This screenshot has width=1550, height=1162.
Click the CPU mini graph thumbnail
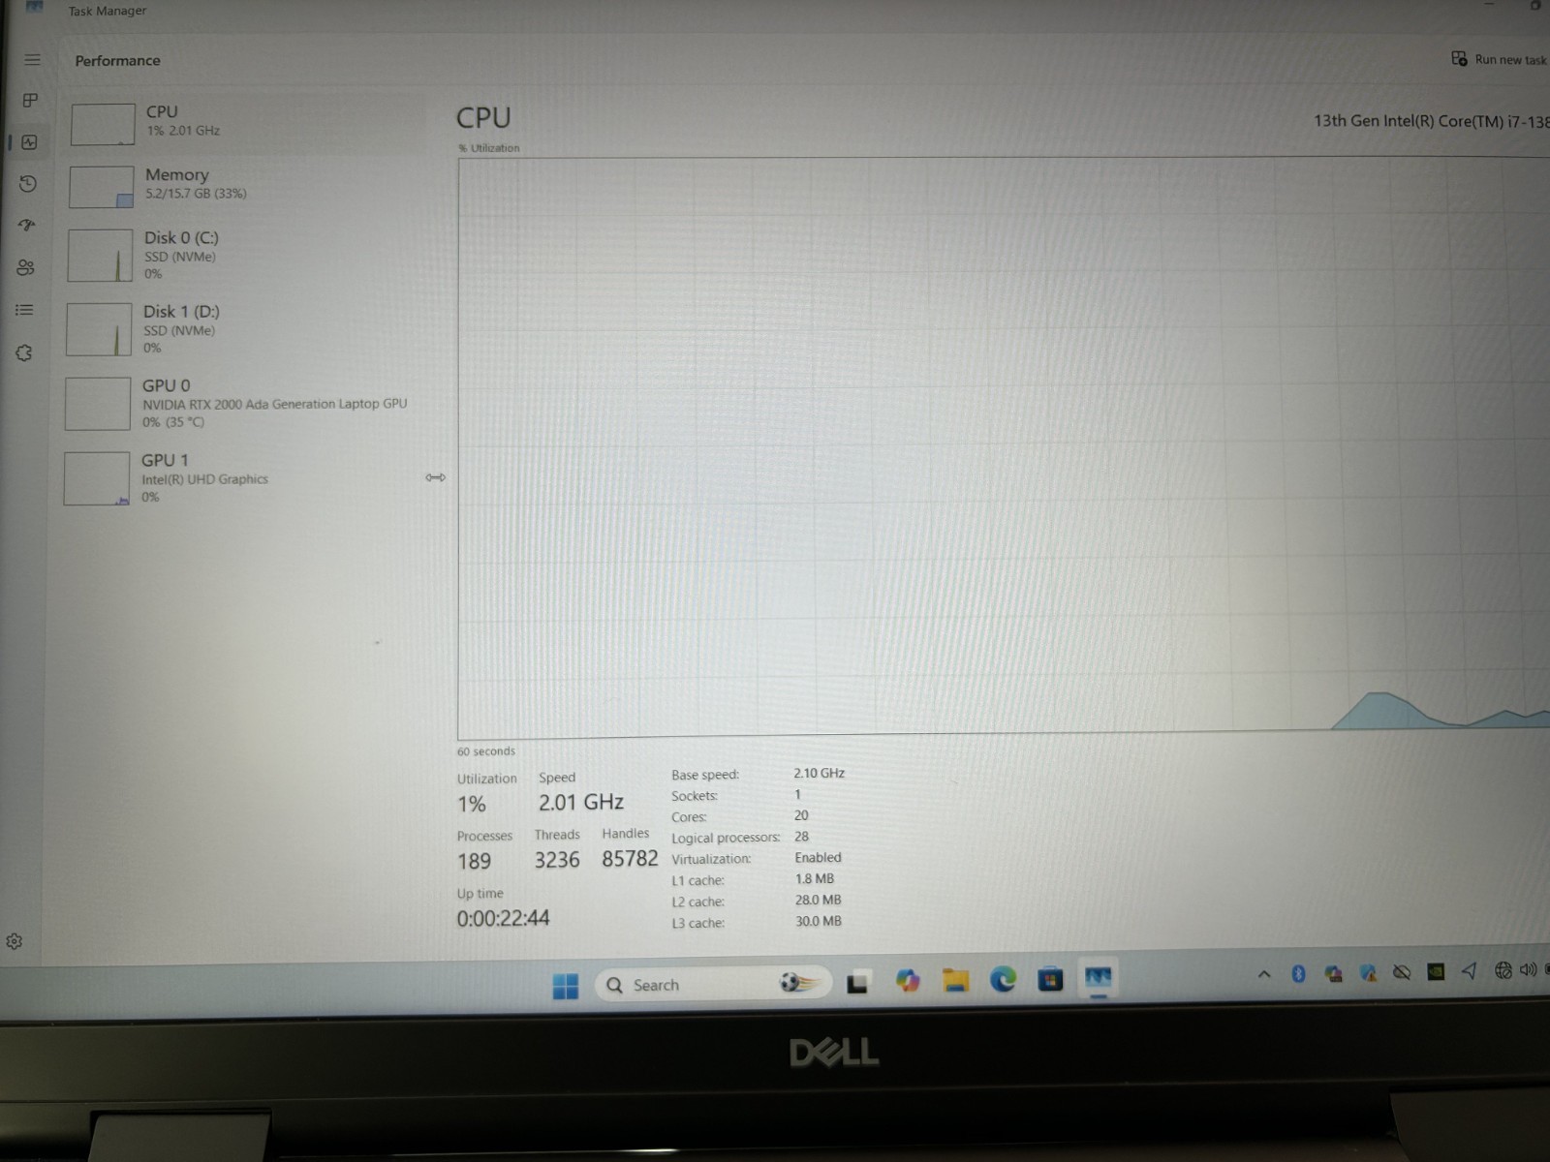coord(103,124)
